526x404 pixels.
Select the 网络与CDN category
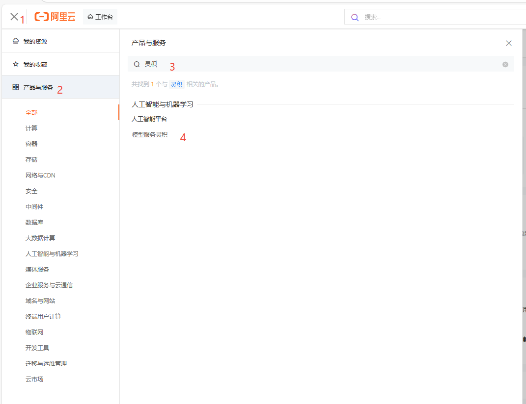point(40,175)
